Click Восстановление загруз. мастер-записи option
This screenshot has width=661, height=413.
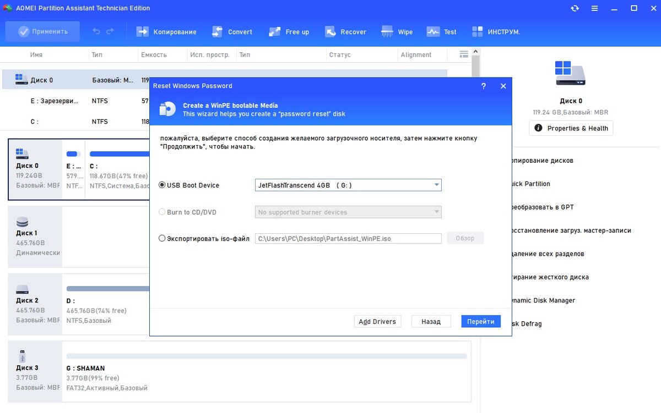click(x=571, y=230)
